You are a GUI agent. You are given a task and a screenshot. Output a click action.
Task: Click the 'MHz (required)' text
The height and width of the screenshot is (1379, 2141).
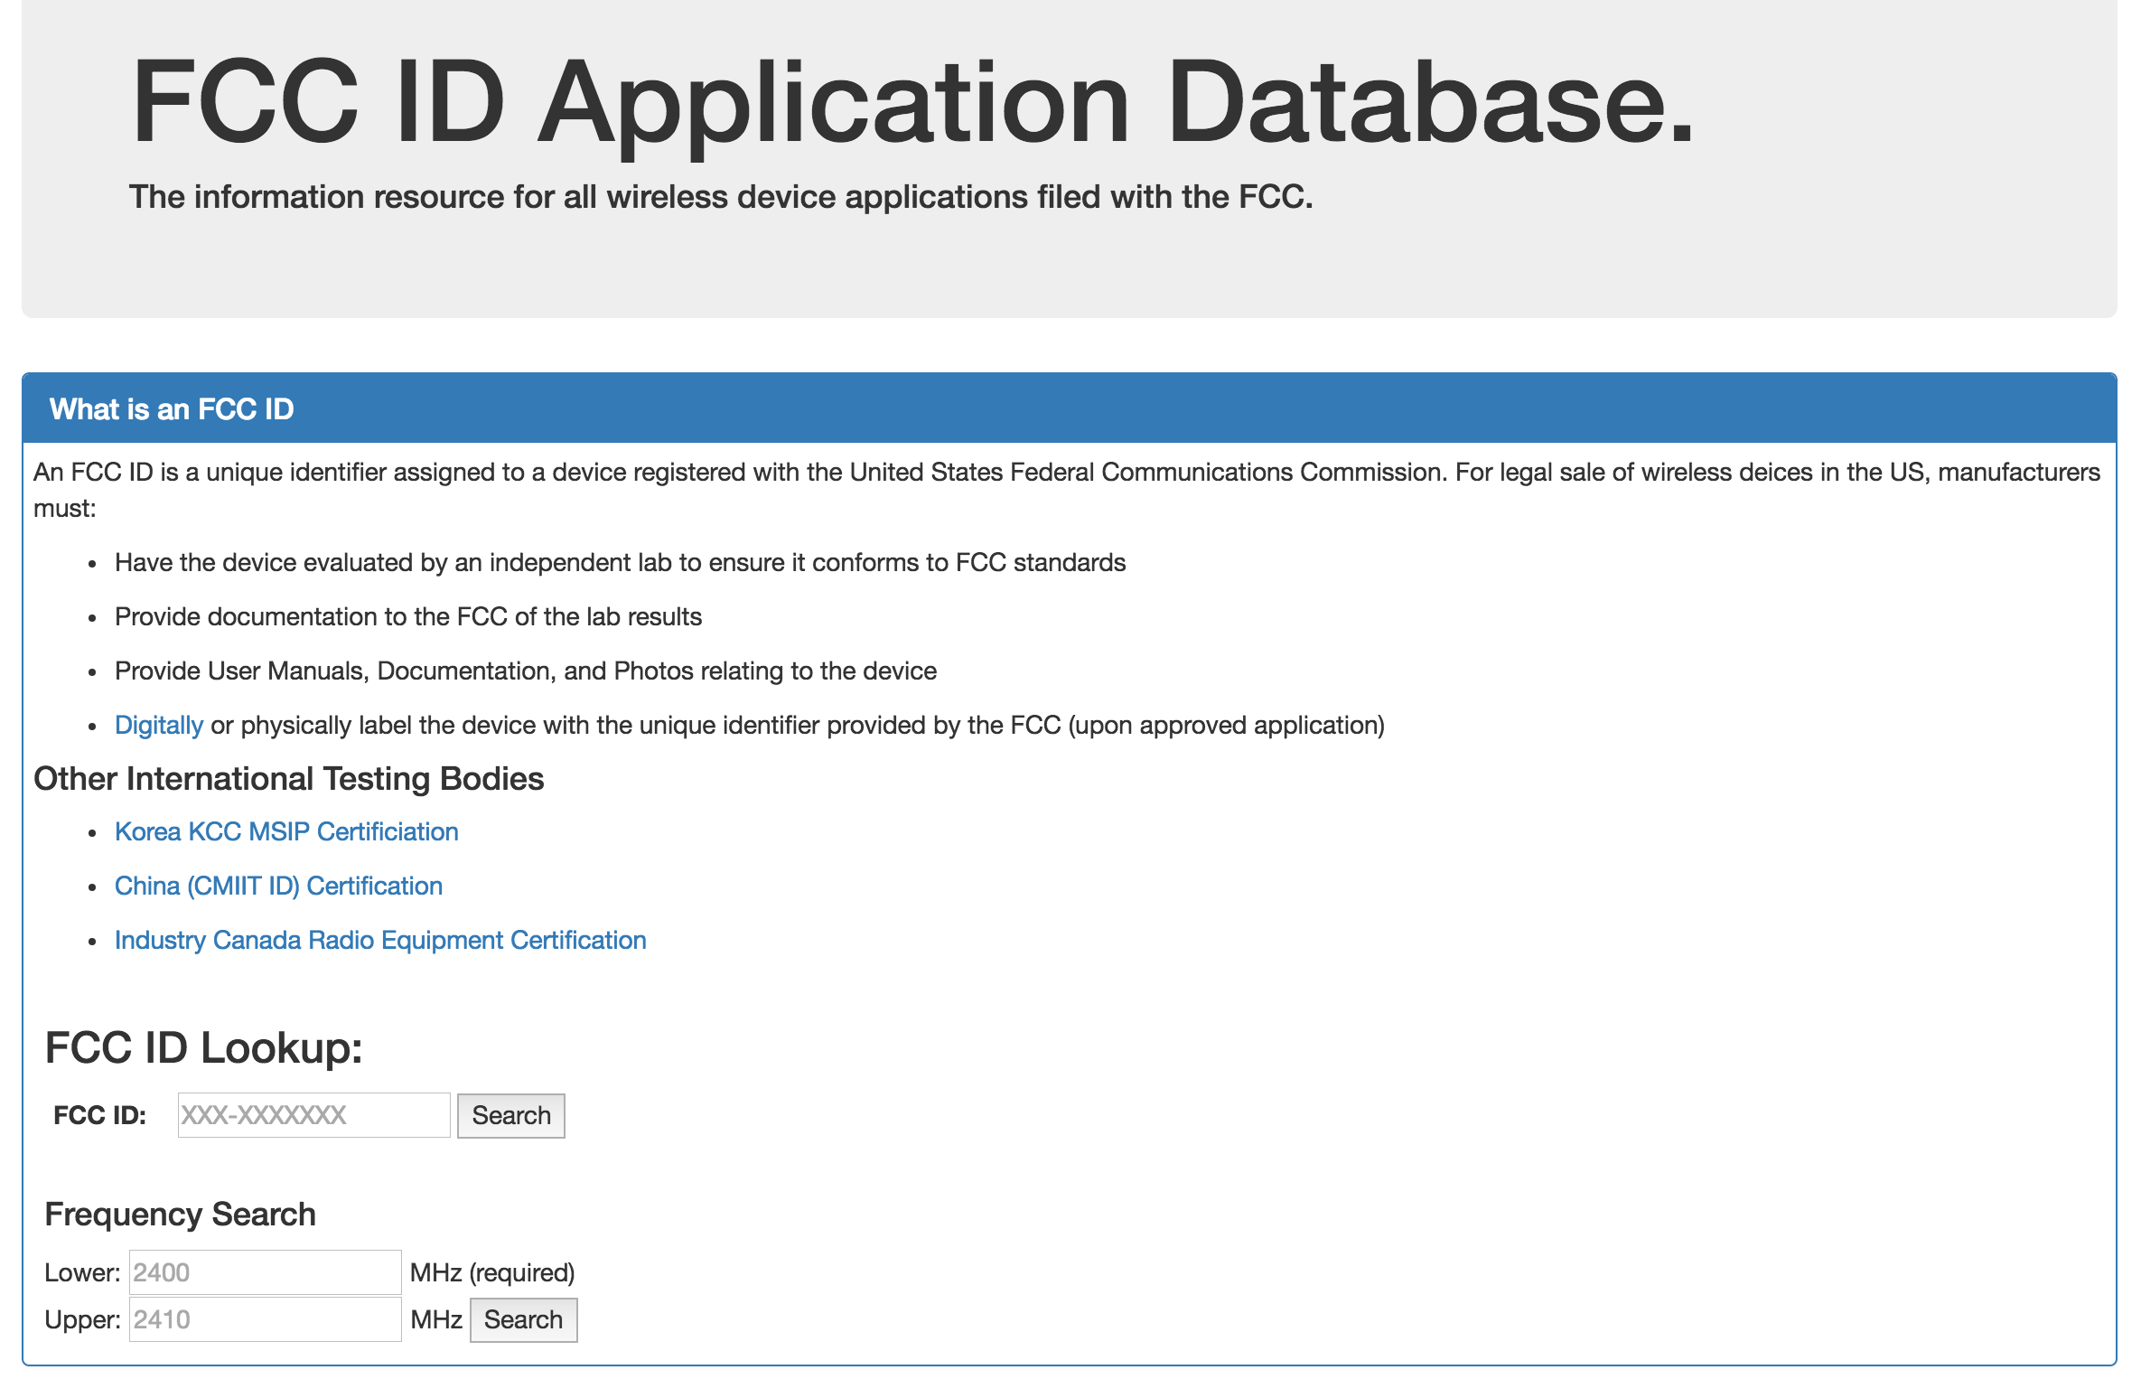click(492, 1273)
